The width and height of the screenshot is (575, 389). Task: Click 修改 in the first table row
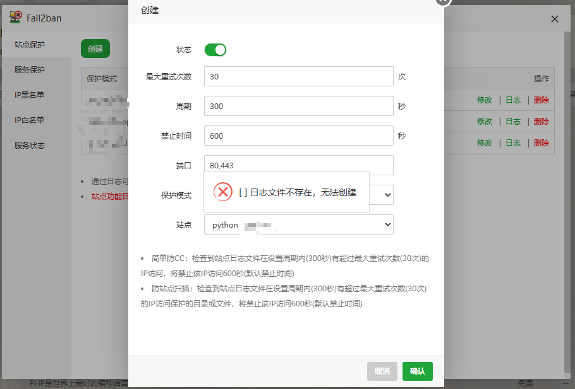485,100
